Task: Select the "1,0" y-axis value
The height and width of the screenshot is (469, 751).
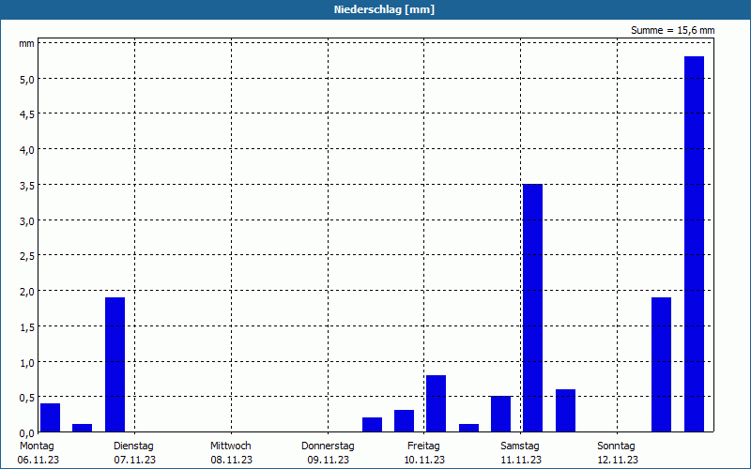Action: 27,362
